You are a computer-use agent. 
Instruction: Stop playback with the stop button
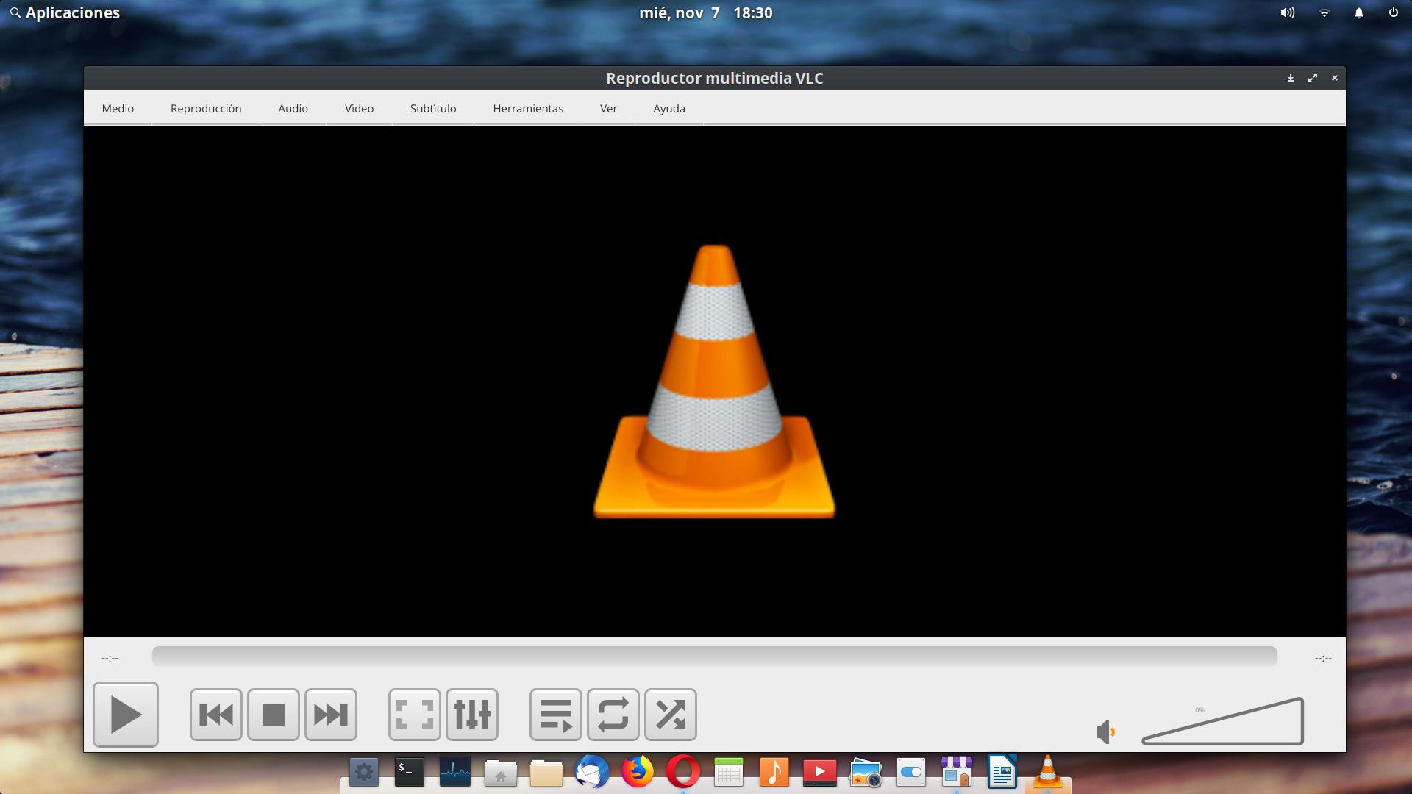coord(274,715)
